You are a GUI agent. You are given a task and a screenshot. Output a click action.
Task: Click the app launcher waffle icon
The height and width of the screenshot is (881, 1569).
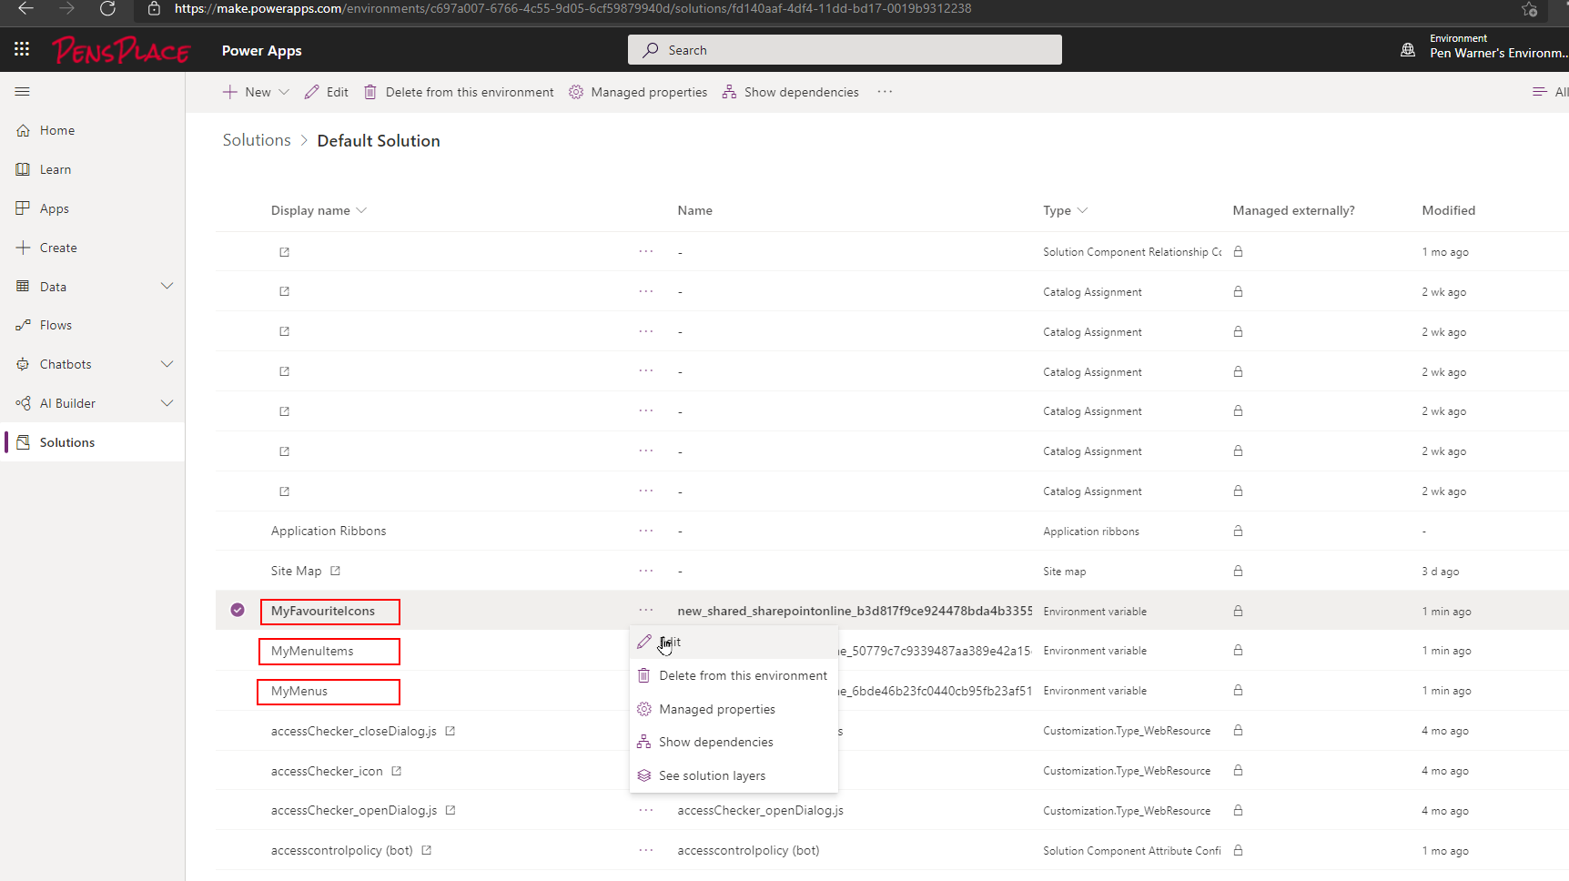[x=22, y=49]
